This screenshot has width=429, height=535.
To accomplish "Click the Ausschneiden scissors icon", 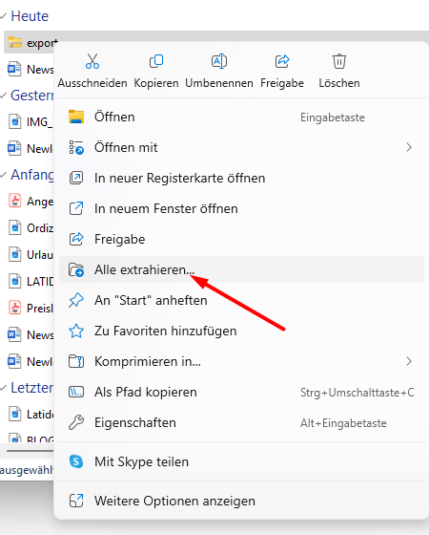I will click(x=92, y=61).
